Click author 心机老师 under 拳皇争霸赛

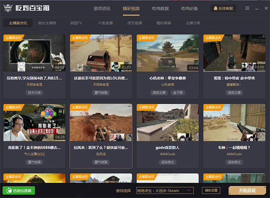(x=167, y=85)
